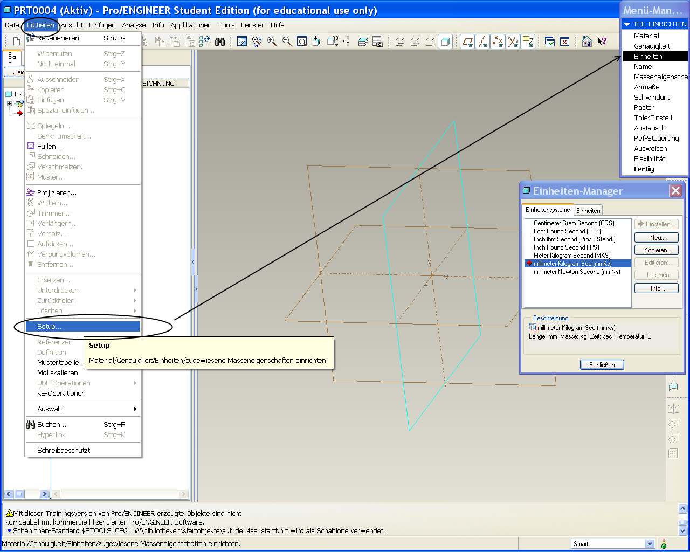Select Hidden line display style icon
Image resolution: width=690 pixels, height=552 pixels.
pyautogui.click(x=415, y=42)
